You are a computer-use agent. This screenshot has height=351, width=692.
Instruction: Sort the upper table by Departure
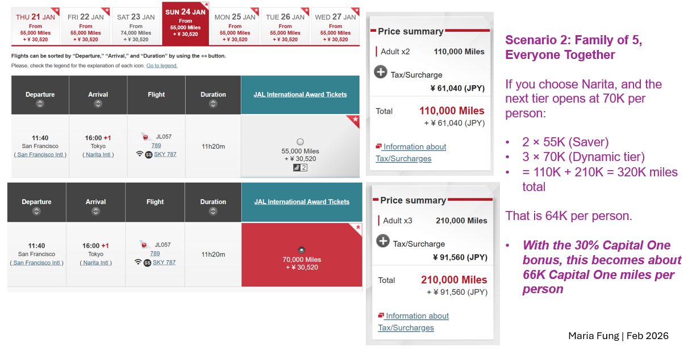40,104
